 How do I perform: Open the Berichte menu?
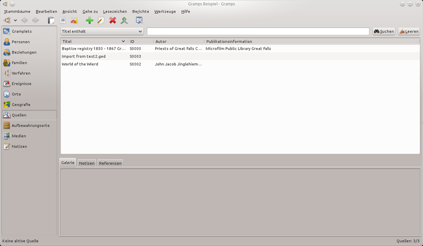tap(140, 11)
